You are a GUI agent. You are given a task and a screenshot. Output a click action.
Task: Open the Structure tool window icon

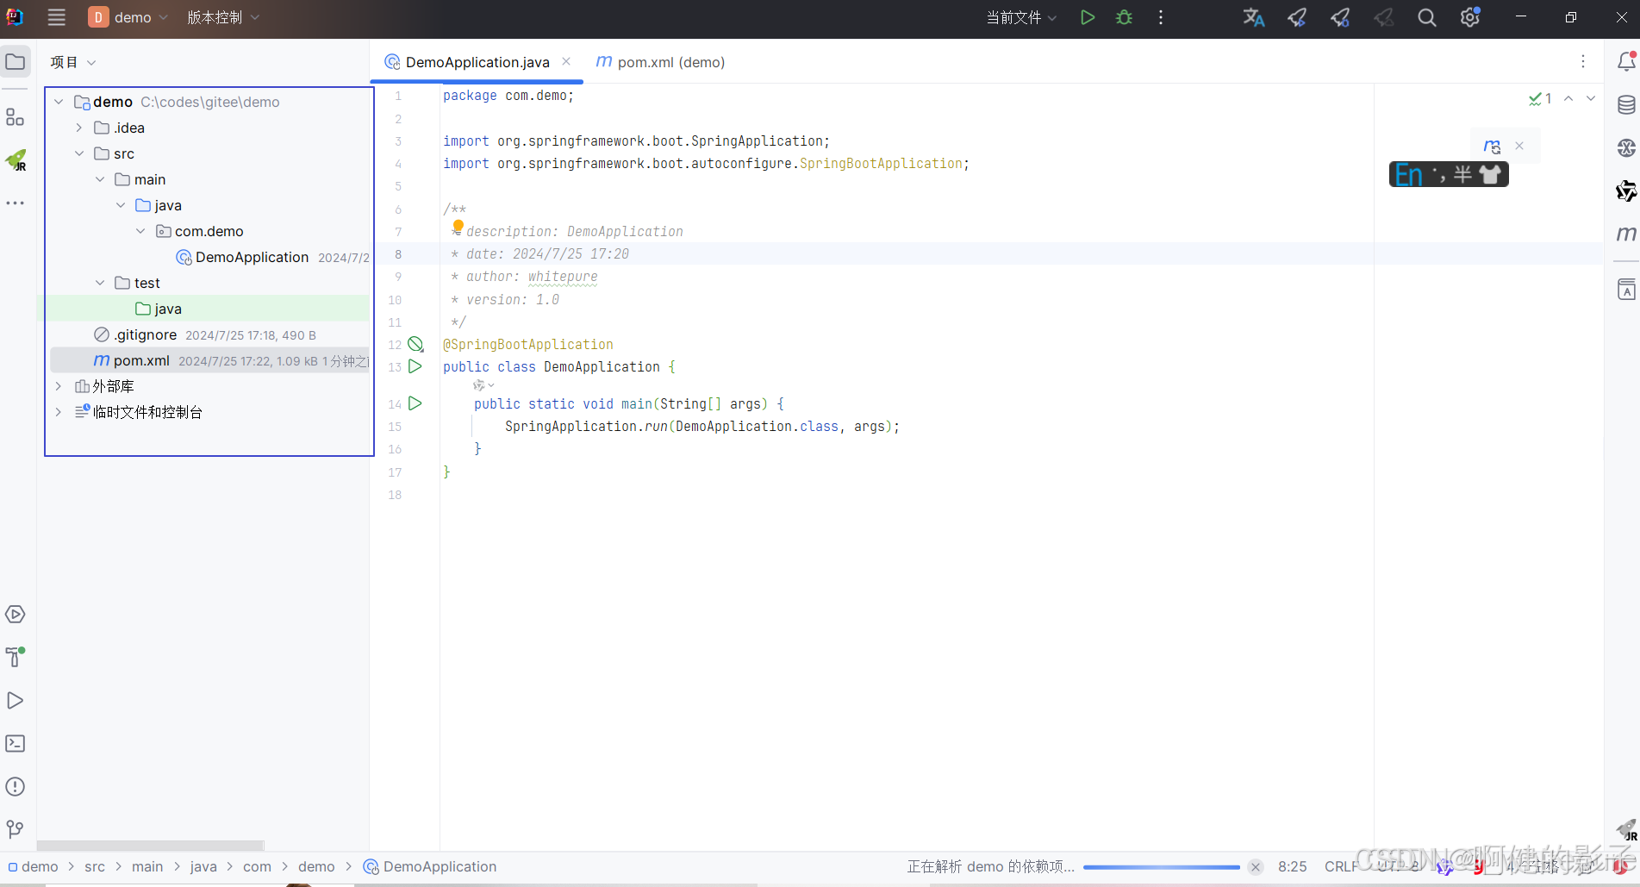[x=16, y=116]
